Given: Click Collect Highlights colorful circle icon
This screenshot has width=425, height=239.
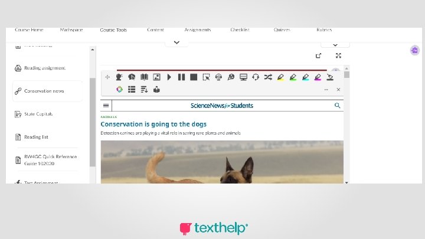Looking at the screenshot, I should point(119,90).
